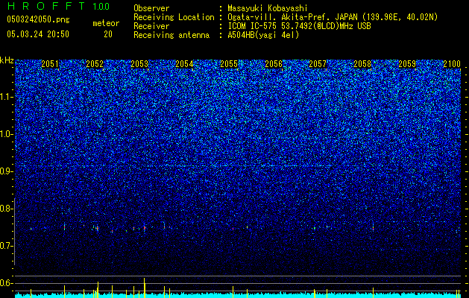Viewport: 469px width, 298px height.
Task: Click the 2057 time marker
Action: 318,64
